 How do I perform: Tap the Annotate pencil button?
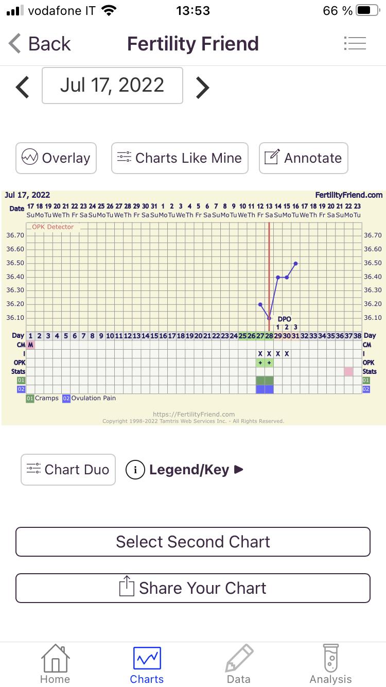(x=303, y=158)
